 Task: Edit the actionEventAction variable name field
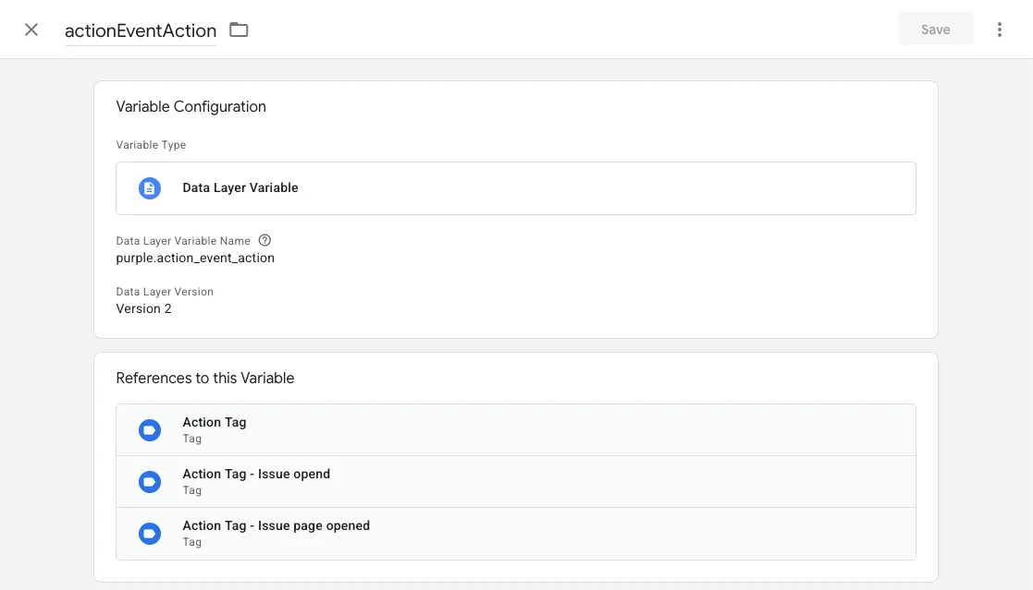141,30
